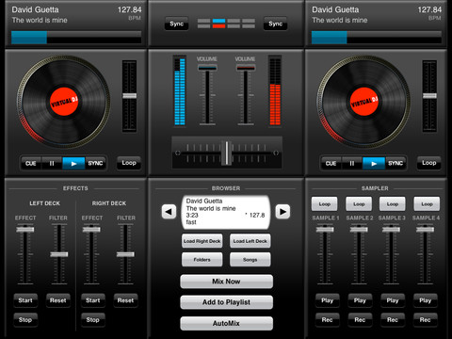Pause the left deck
The height and width of the screenshot is (339, 452).
[x=52, y=164]
